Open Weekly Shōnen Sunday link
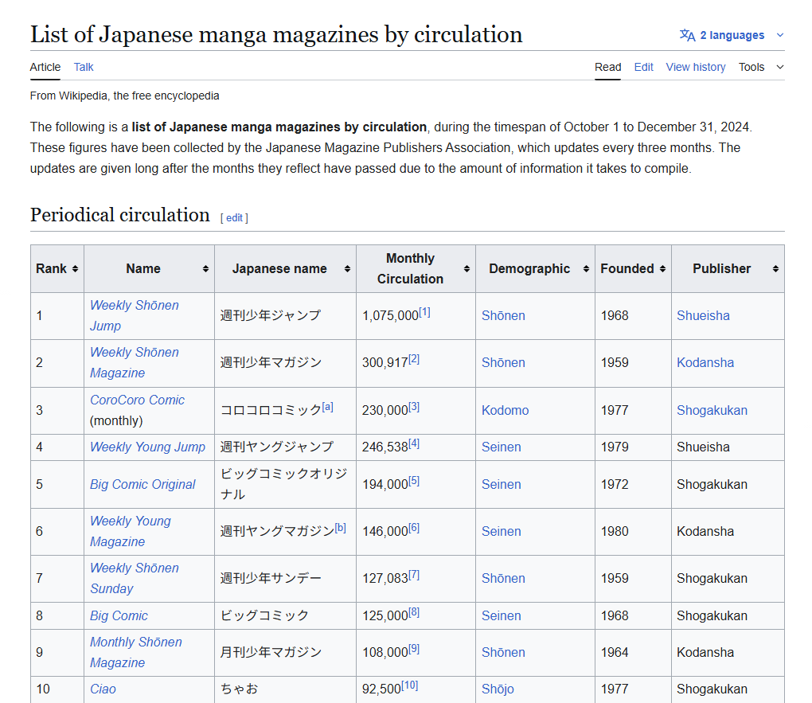Screen dimensions: 812x703 (x=134, y=578)
